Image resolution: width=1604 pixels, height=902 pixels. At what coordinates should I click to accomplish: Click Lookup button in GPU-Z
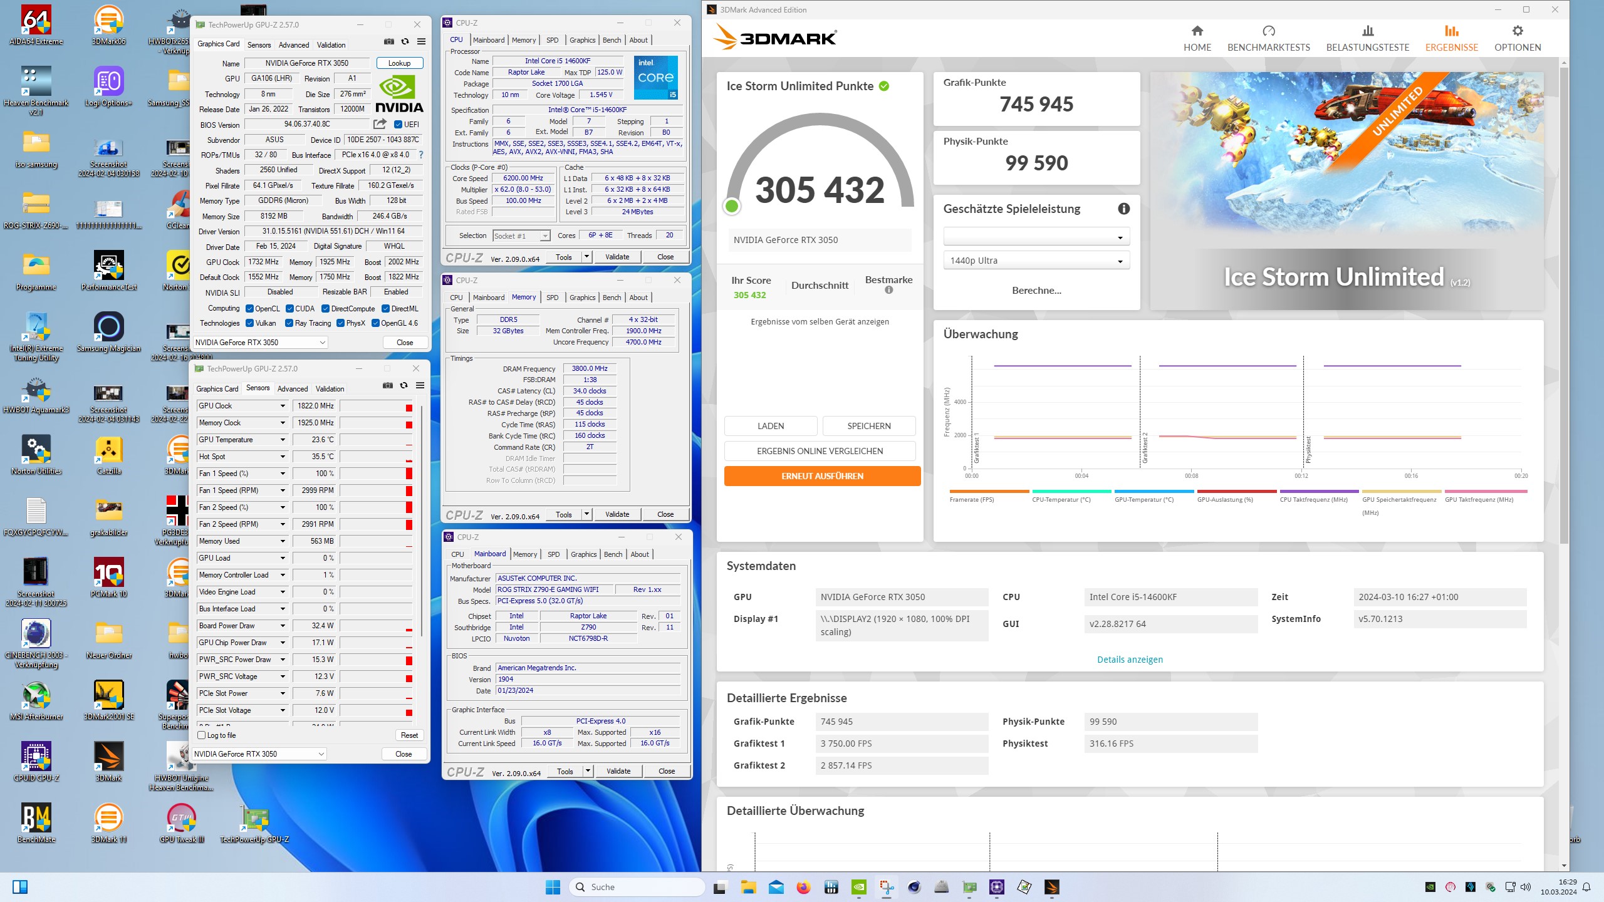pos(399,63)
